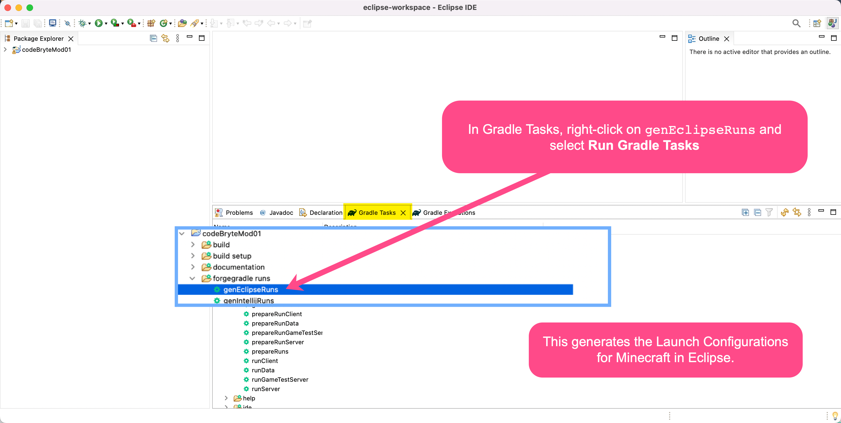Screen dimensions: 841x423
Task: Expand the help task folder
Action: pyautogui.click(x=226, y=398)
